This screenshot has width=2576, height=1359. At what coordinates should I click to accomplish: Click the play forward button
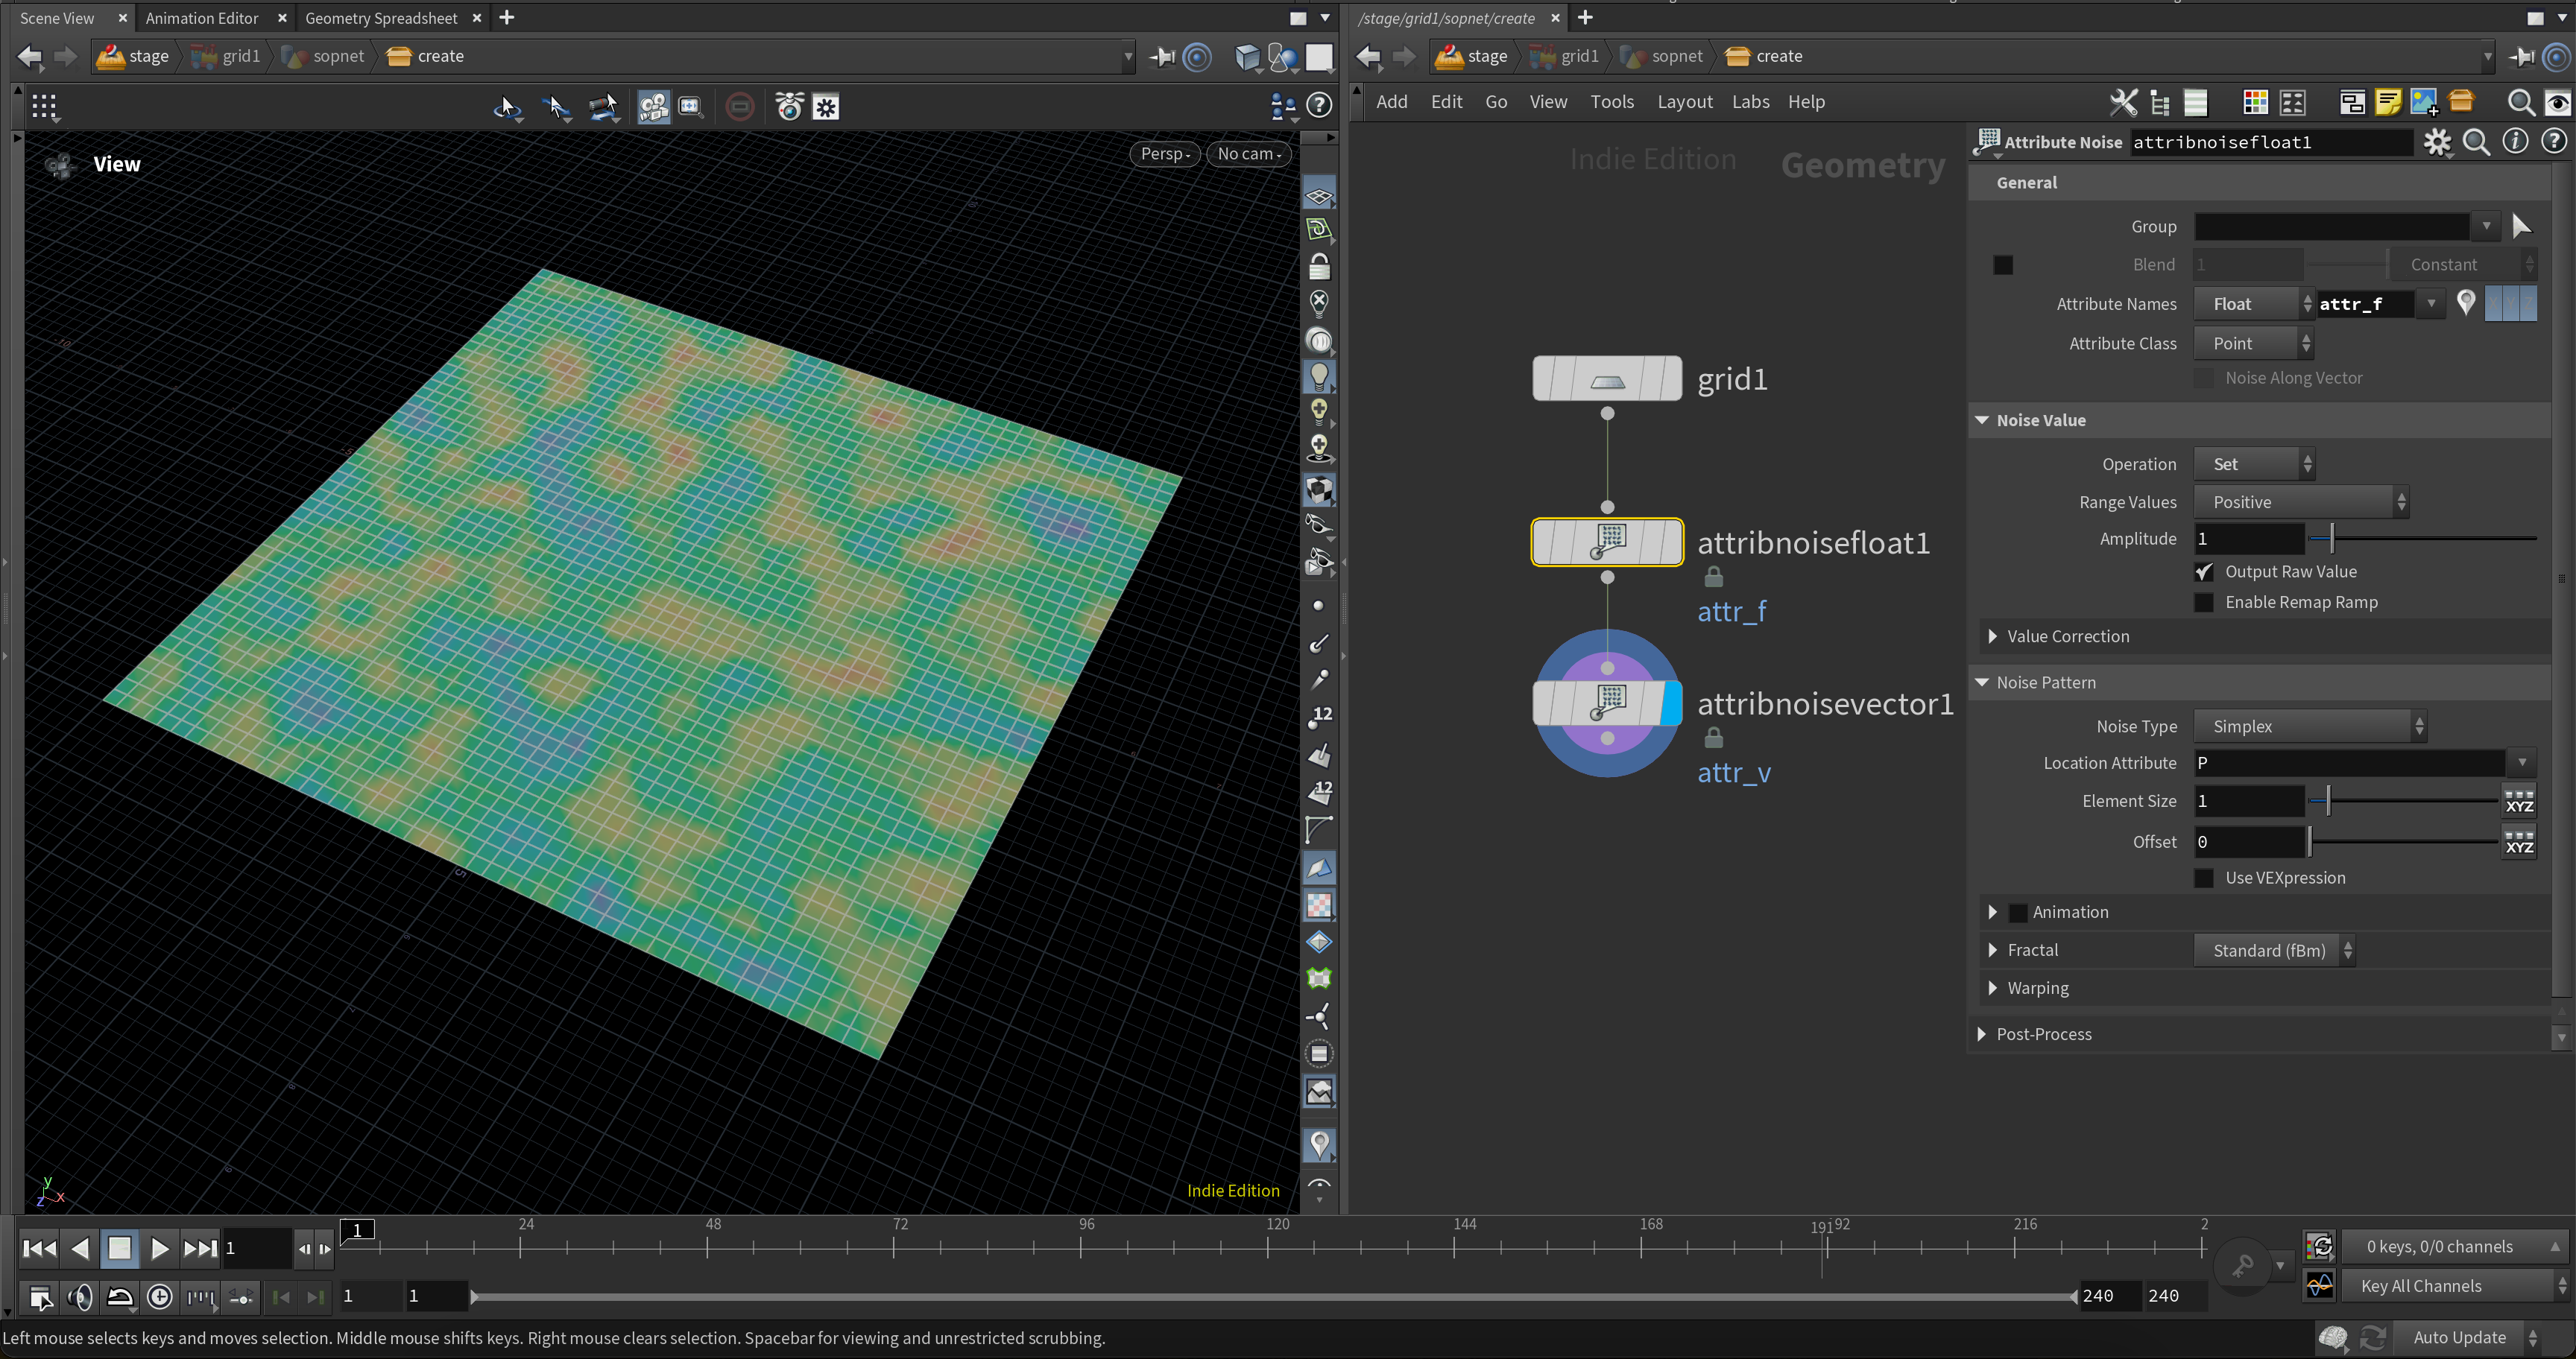pyautogui.click(x=158, y=1248)
